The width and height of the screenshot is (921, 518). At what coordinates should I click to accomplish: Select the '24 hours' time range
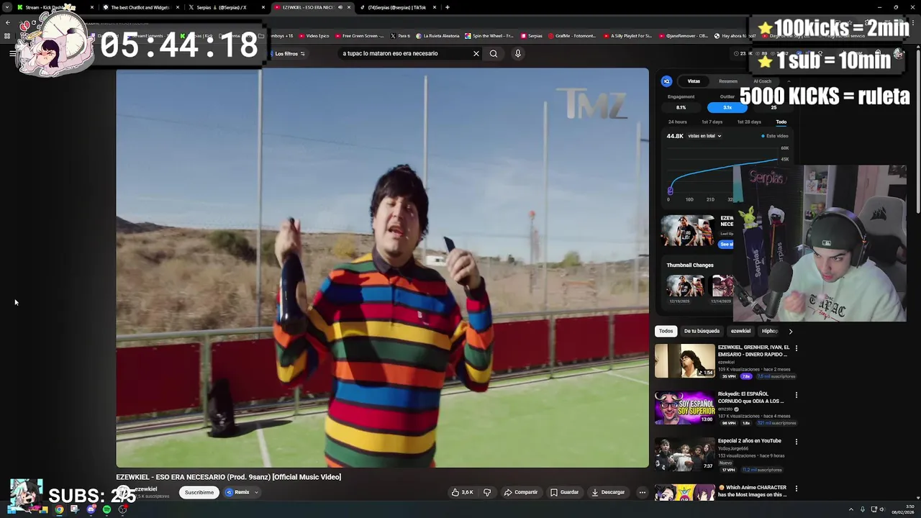pyautogui.click(x=677, y=122)
